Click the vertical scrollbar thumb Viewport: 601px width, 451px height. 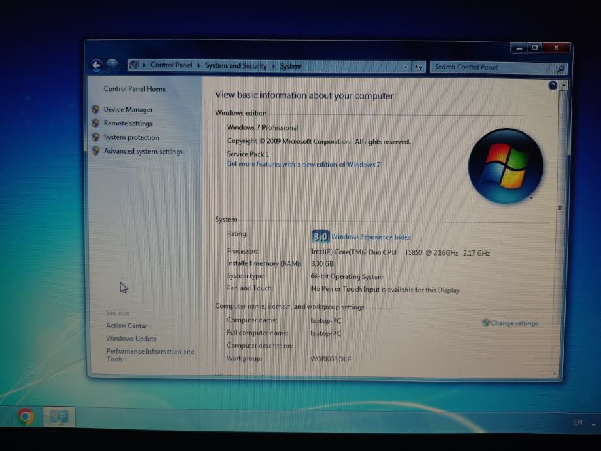560,208
